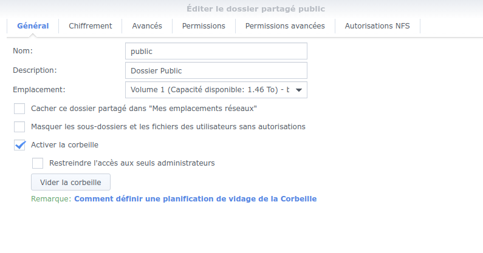483x253 pixels.
Task: Open the Permissions avancées tab
Action: coord(285,25)
